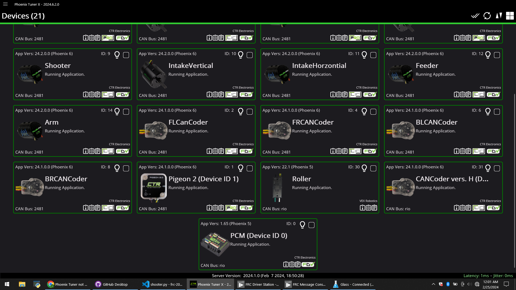
Task: Check the IntakeHorzontial device checkbox
Action: pyautogui.click(x=373, y=55)
